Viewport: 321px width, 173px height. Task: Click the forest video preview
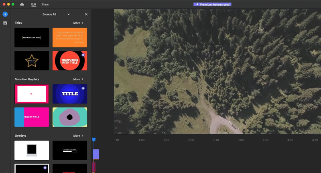(217, 72)
